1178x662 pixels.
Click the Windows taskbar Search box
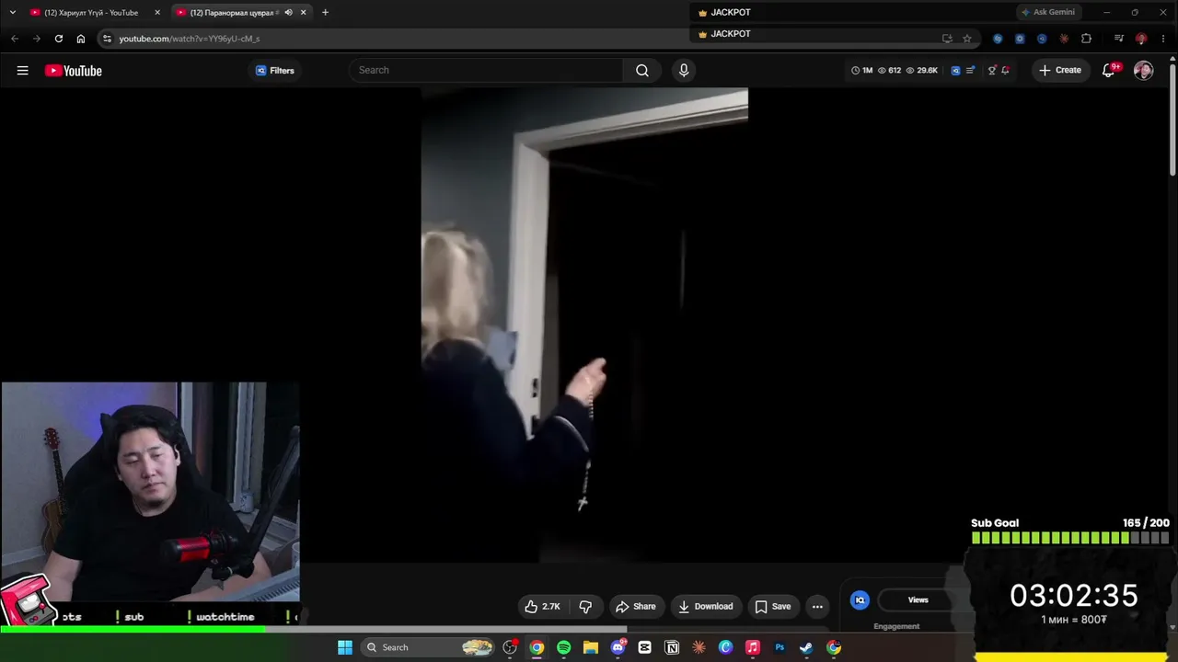click(x=429, y=647)
